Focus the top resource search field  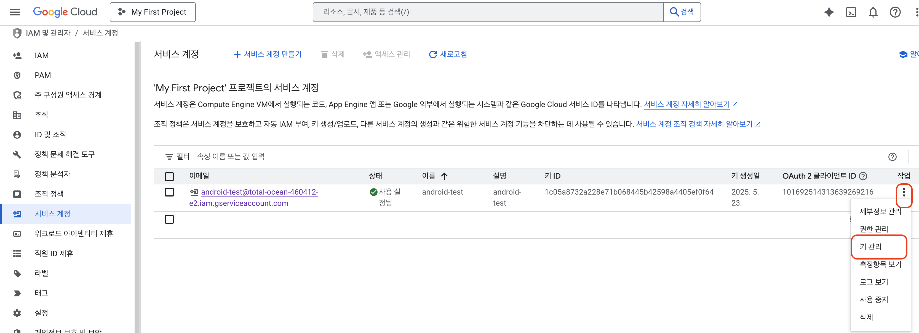[488, 12]
